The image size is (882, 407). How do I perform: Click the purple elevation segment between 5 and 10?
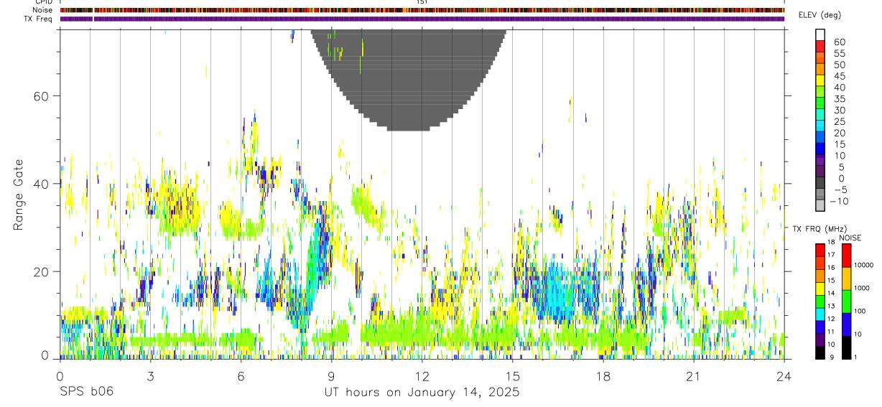(x=820, y=160)
